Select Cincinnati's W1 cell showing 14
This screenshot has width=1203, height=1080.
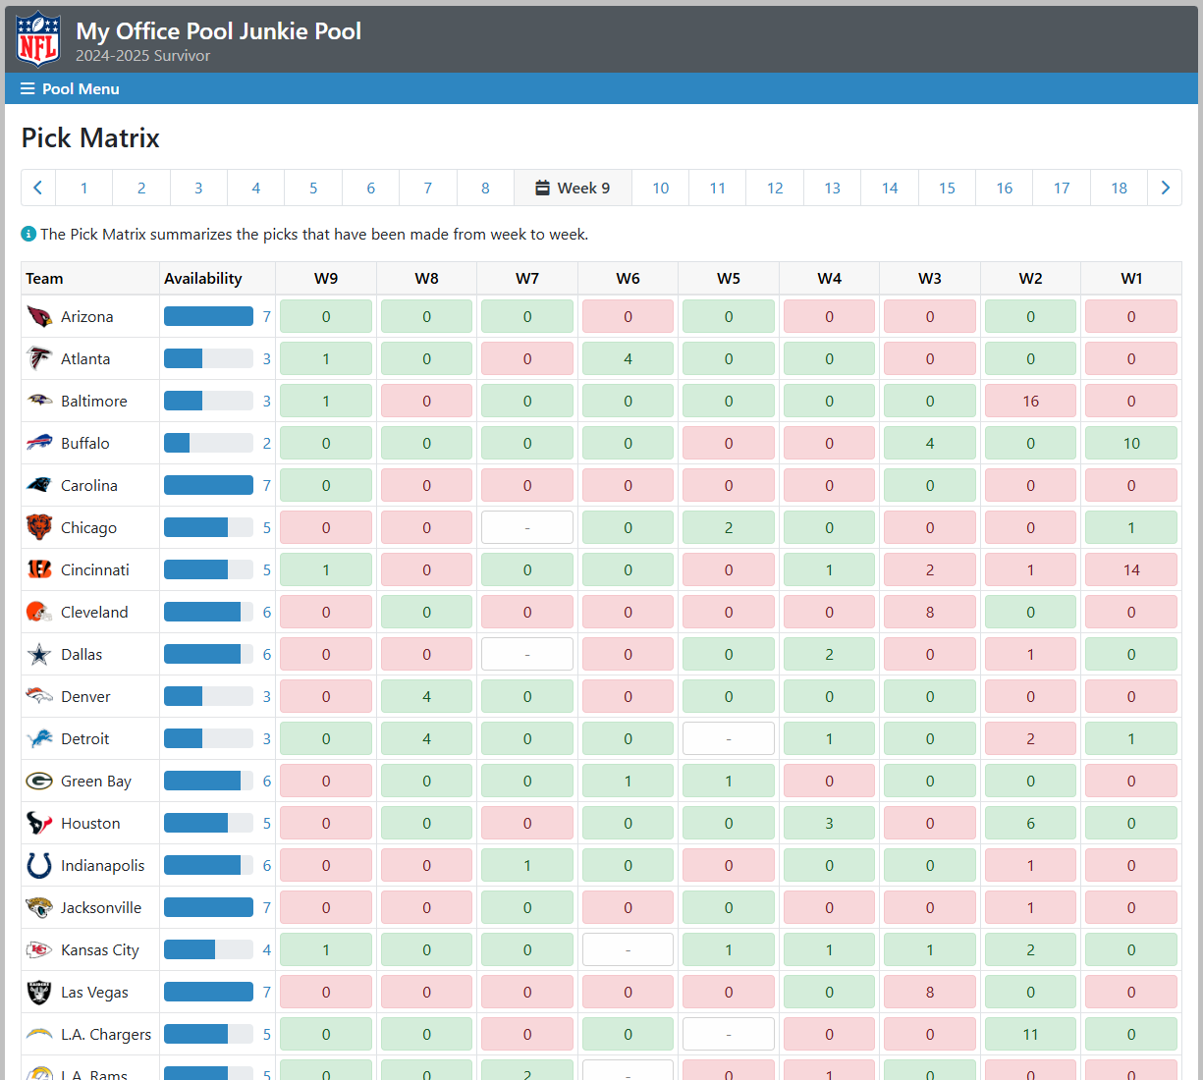point(1131,570)
